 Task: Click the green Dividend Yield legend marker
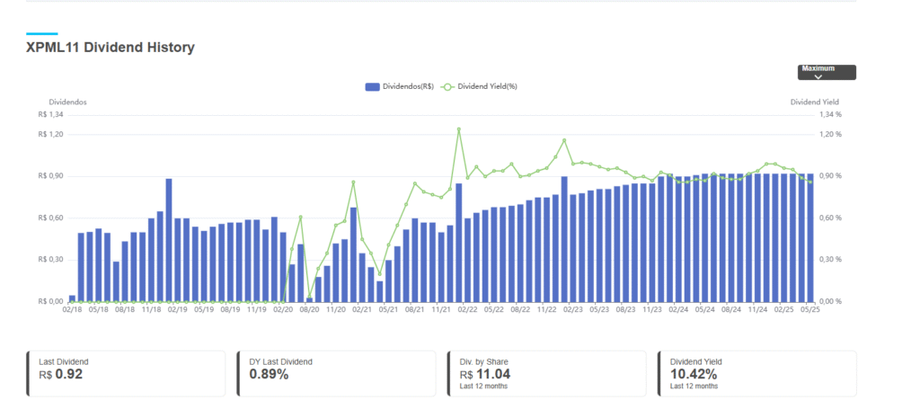tap(447, 87)
